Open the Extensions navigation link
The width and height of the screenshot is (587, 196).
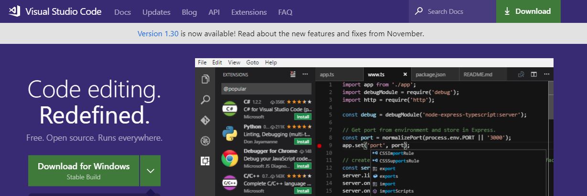point(249,12)
